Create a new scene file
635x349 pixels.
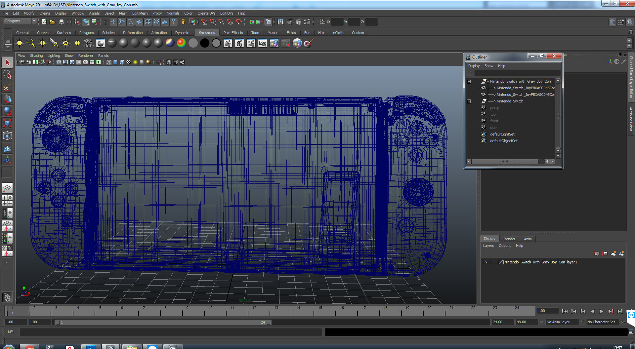pyautogui.click(x=44, y=22)
